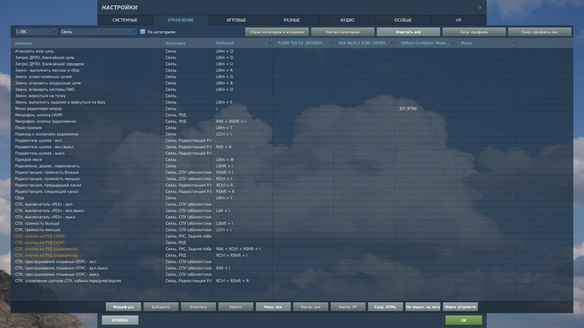This screenshot has width=584, height=328.
Task: Switch to the АУДИО tab
Action: tap(347, 20)
